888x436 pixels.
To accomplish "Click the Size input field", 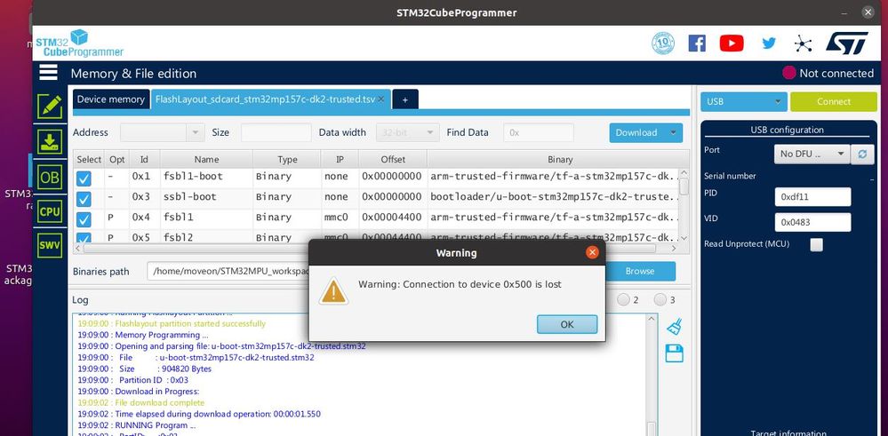I will [x=276, y=133].
